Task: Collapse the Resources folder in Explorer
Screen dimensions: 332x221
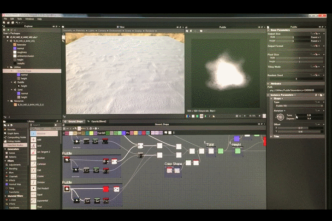Action: tap(8, 101)
